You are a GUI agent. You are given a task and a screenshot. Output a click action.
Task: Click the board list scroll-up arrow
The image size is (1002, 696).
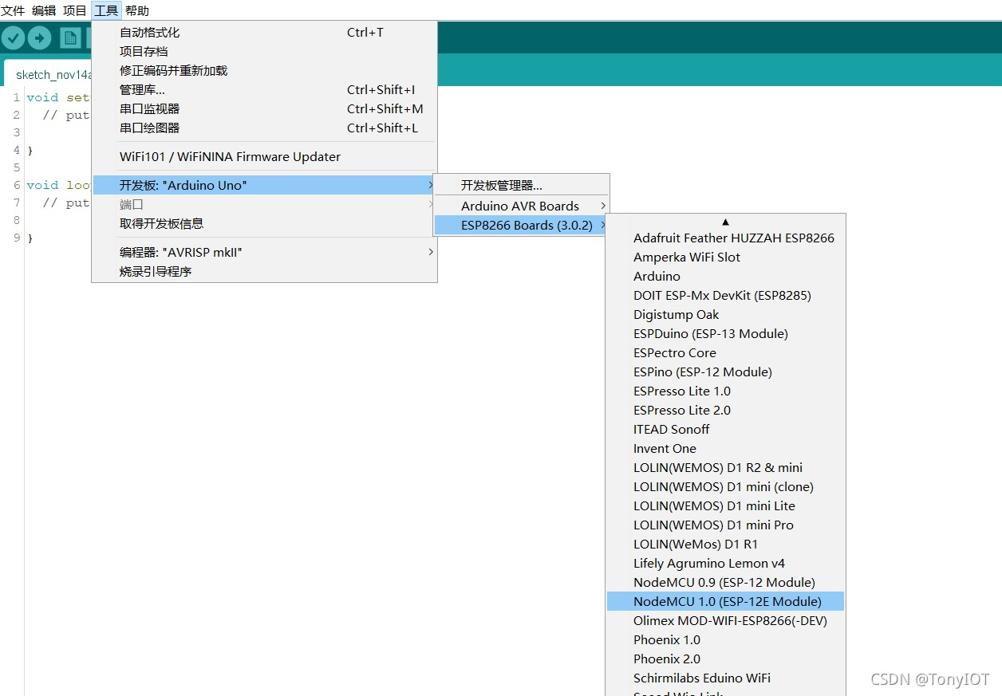click(725, 222)
